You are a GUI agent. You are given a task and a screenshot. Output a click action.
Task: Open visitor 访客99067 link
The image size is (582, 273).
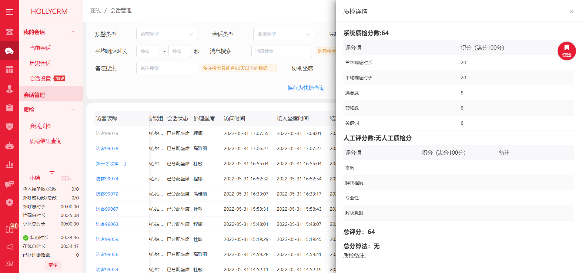[107, 209]
